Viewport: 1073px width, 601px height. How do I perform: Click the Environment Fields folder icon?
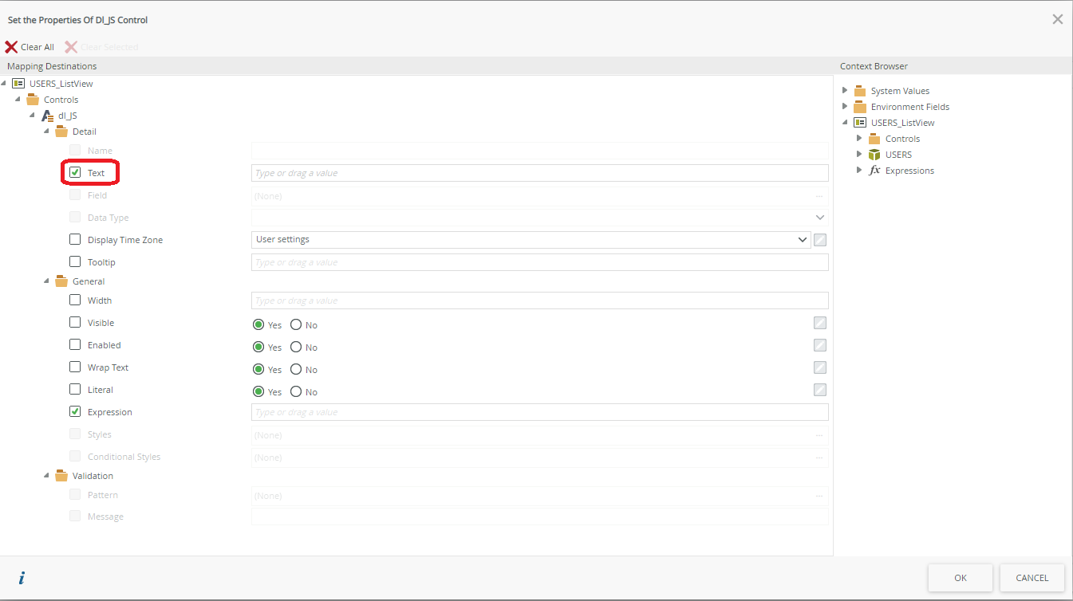click(860, 107)
